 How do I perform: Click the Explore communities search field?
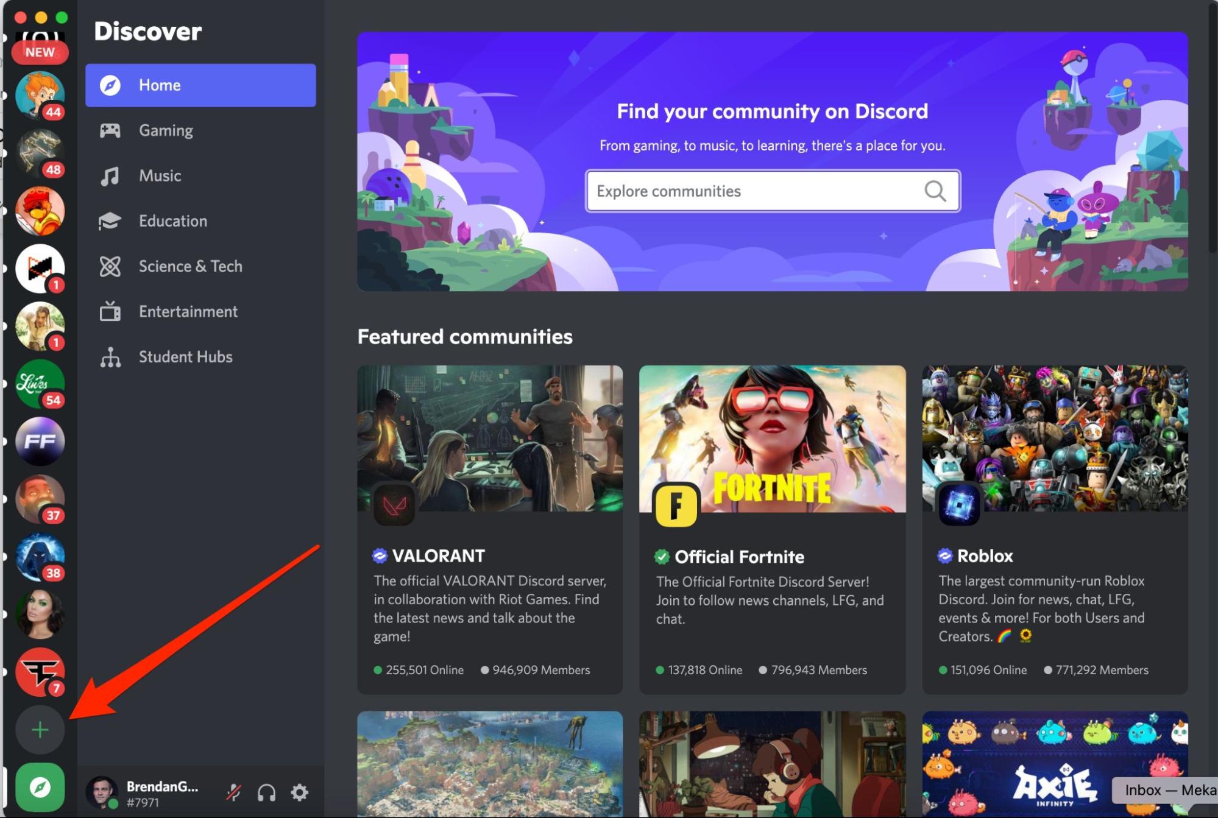point(756,191)
